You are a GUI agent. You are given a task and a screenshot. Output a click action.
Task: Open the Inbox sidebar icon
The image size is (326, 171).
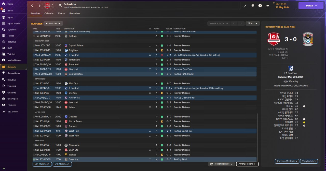pos(4,11)
